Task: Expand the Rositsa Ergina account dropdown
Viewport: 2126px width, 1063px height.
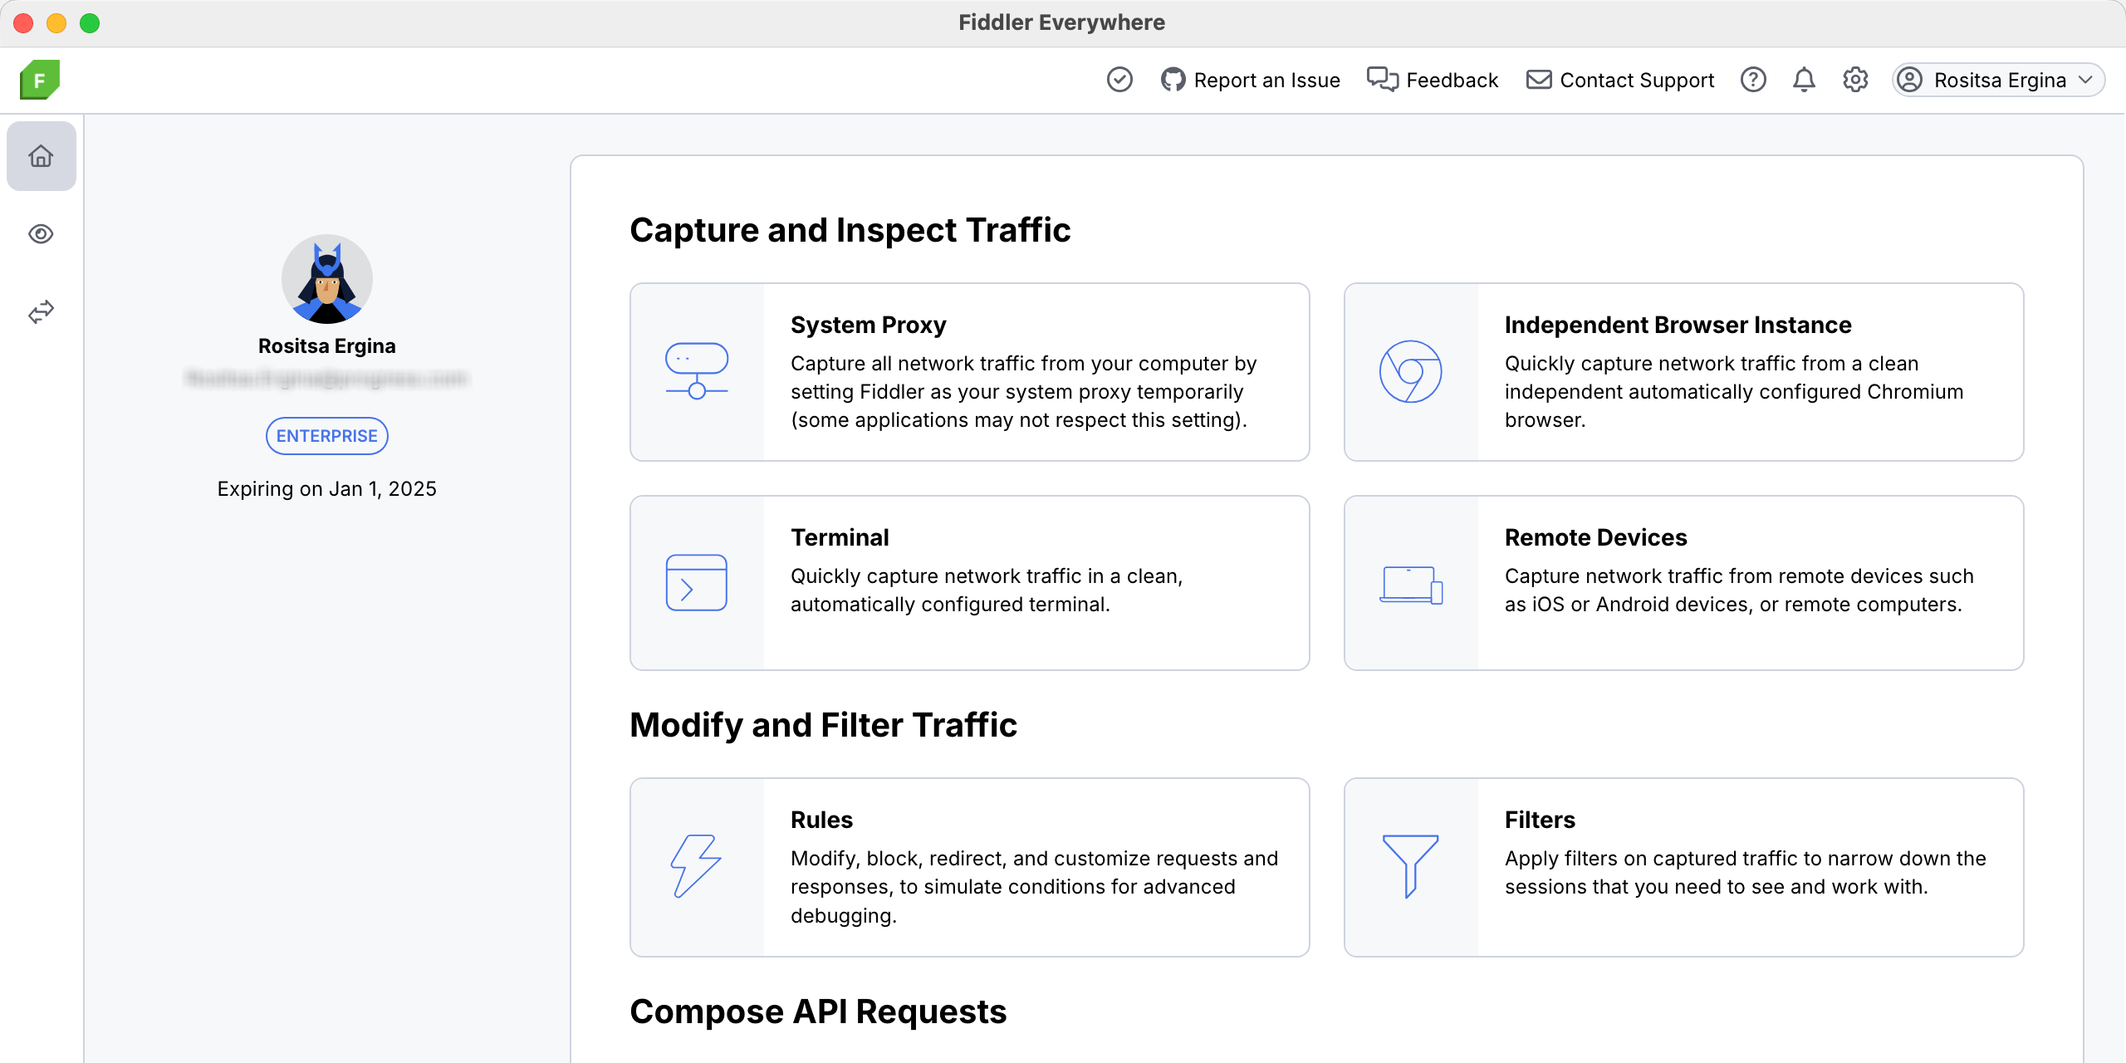Action: click(1998, 80)
